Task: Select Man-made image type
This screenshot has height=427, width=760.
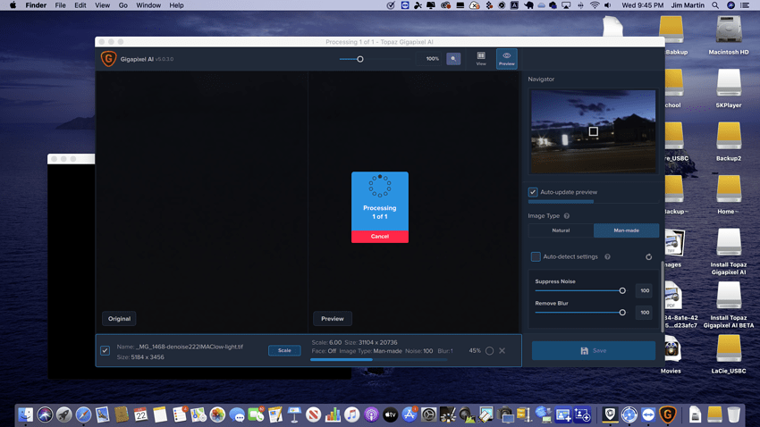Action: tap(626, 230)
